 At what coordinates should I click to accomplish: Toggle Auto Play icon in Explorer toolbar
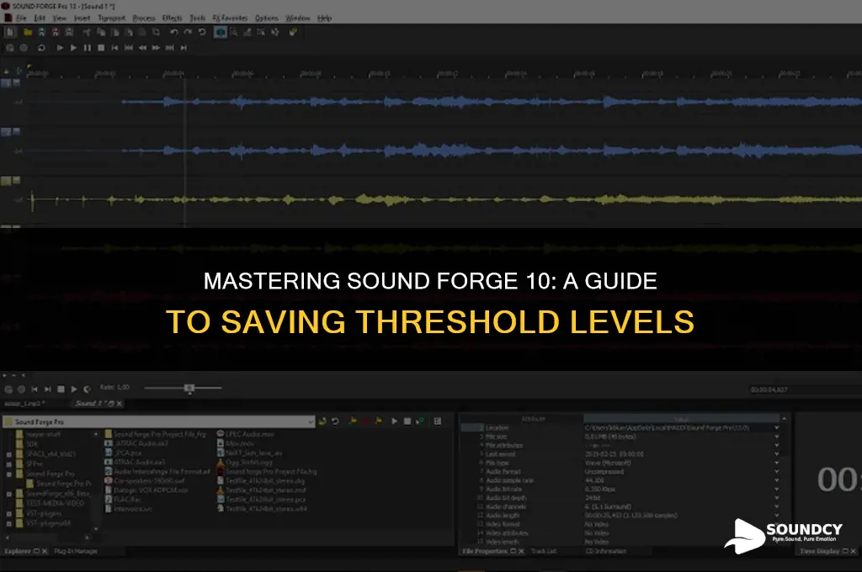pyautogui.click(x=420, y=421)
